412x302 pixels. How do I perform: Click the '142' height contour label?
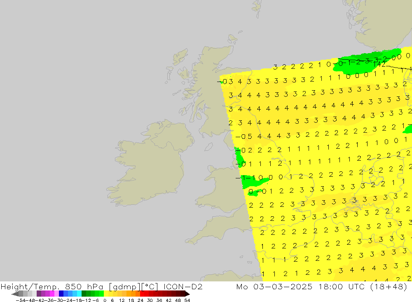pos(379,64)
